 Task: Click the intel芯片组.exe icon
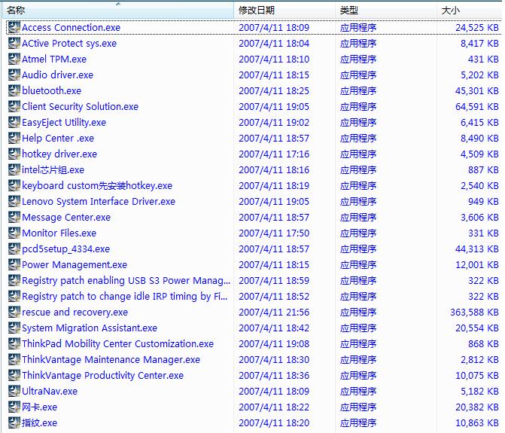[14, 169]
